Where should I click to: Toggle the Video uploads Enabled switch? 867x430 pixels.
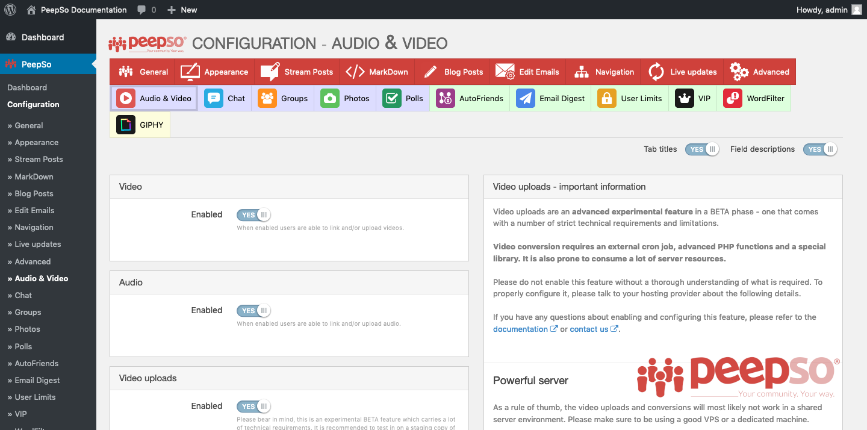tap(254, 407)
